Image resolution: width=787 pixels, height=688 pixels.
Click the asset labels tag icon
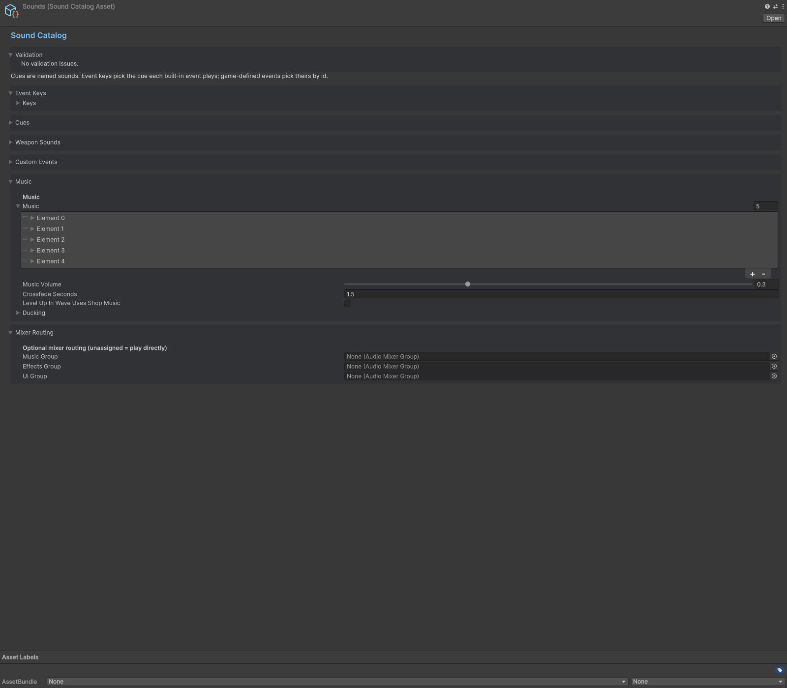tap(780, 670)
